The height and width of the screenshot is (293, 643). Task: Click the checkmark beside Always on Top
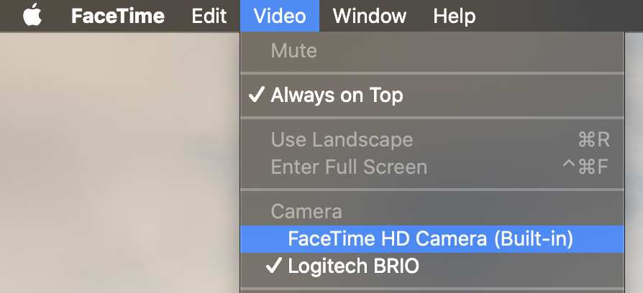coord(257,95)
